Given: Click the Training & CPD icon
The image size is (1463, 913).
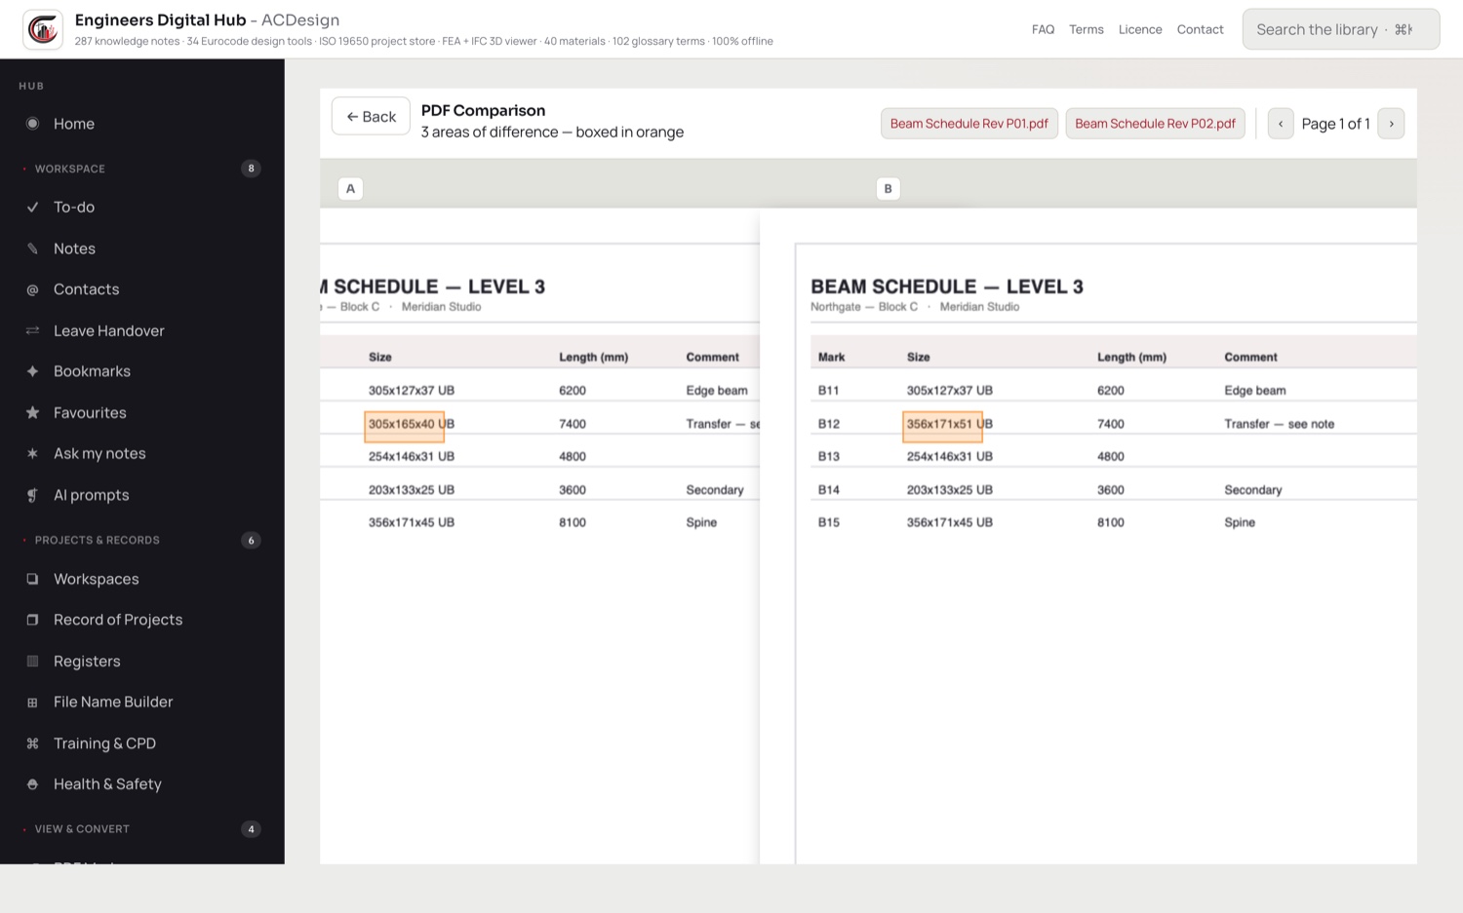Looking at the screenshot, I should pos(32,743).
